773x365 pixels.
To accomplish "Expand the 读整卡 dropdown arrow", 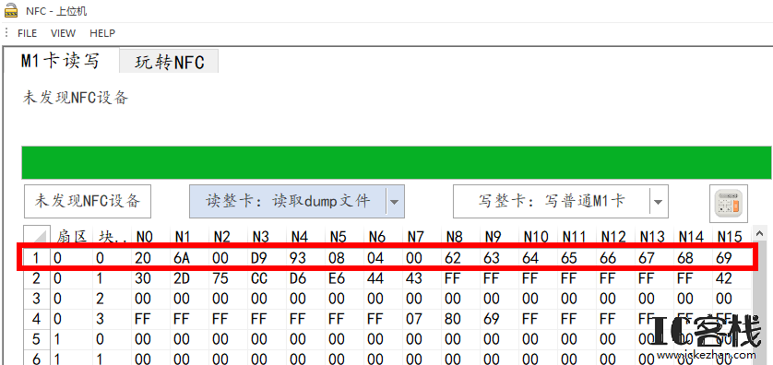I will coord(395,202).
